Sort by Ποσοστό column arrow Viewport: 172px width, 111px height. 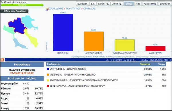(x=151, y=64)
